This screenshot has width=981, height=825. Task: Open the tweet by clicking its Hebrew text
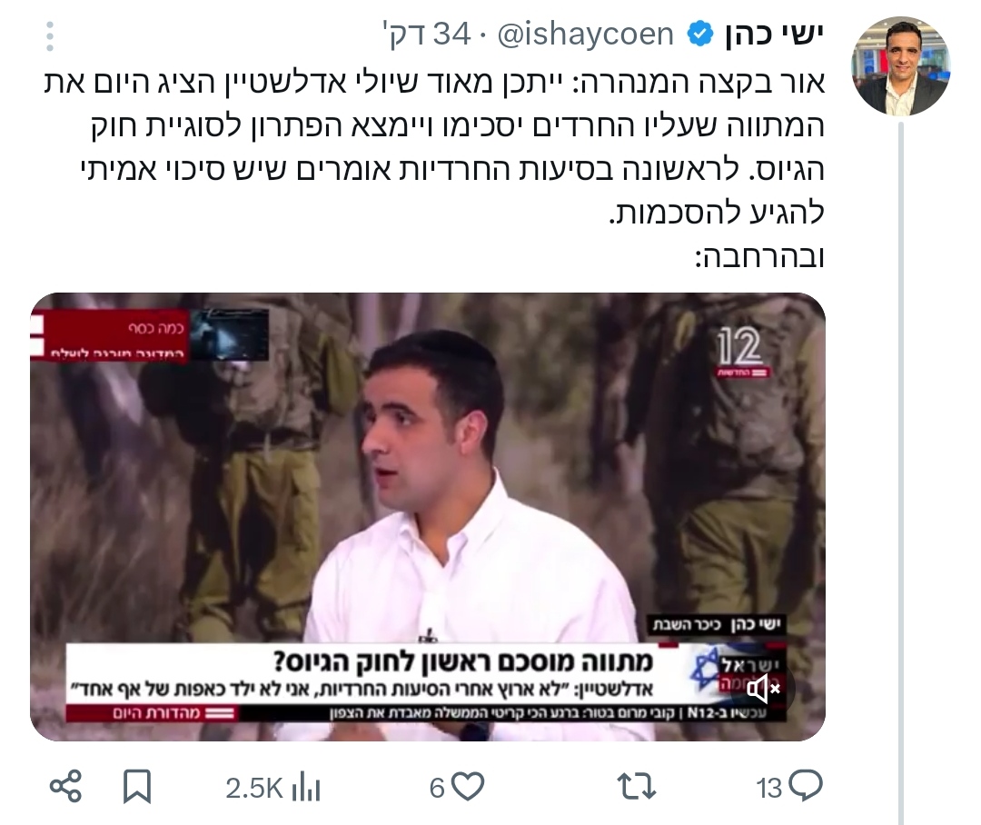point(434,169)
